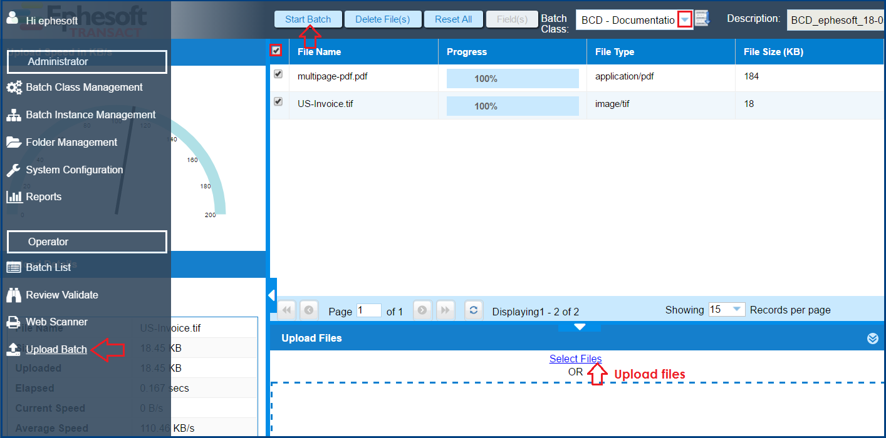Click the dashed file drop area
The image size is (886, 438).
pyautogui.click(x=578, y=409)
